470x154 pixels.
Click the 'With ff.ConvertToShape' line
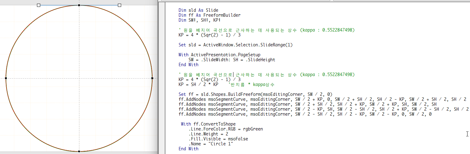point(208,124)
